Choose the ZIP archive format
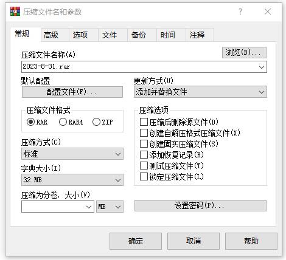This screenshot has height=260, width=286. tap(96, 122)
